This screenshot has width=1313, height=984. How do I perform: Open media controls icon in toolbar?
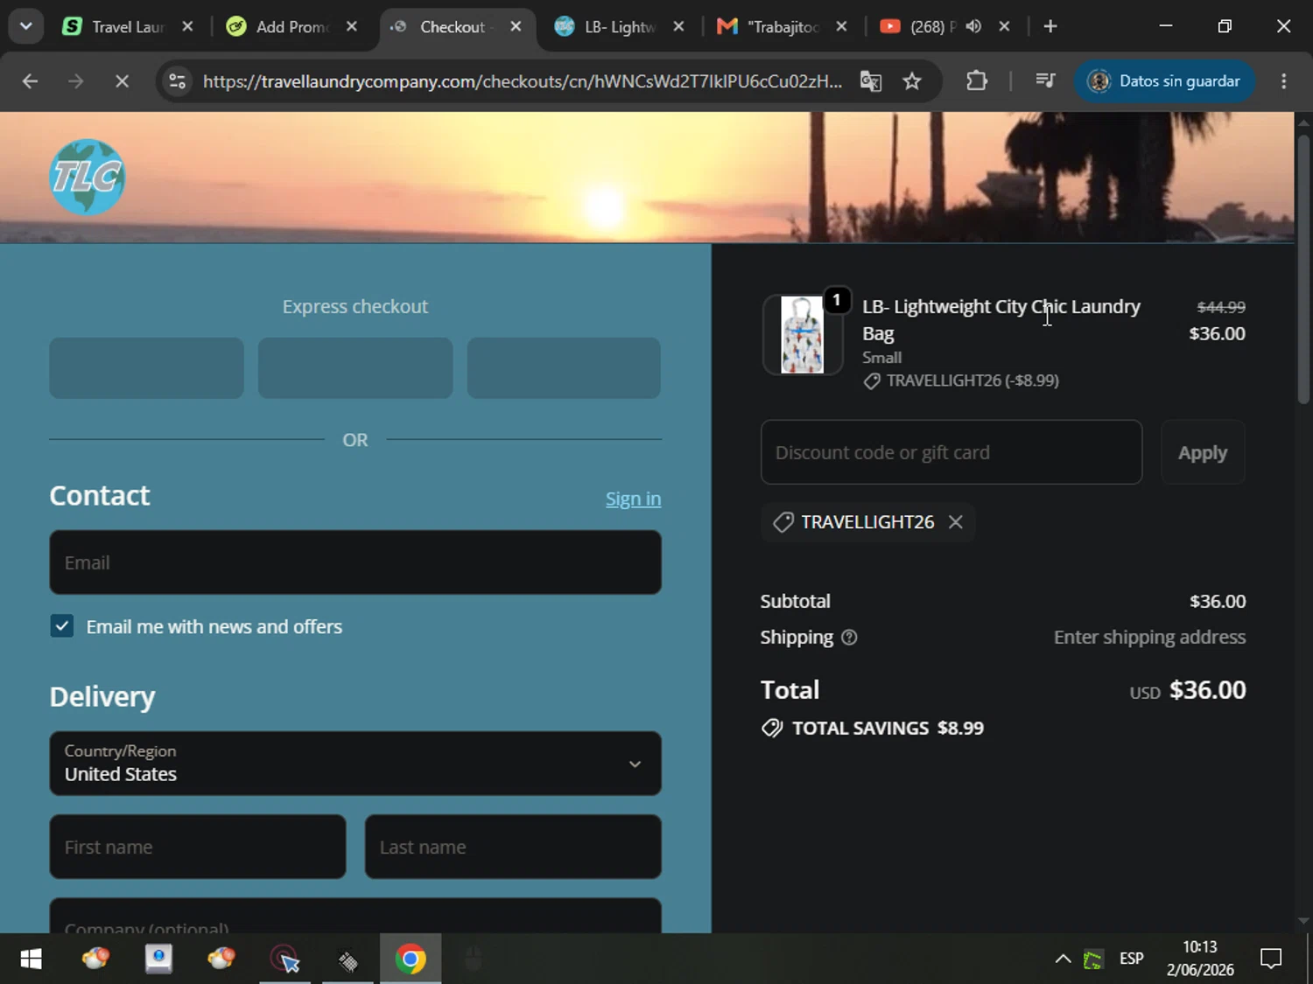(x=1045, y=81)
